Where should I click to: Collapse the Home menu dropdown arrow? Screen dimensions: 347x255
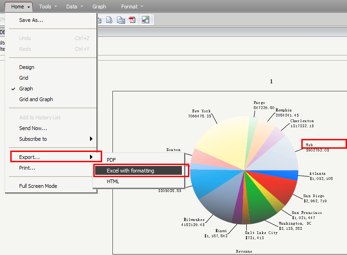(x=29, y=7)
